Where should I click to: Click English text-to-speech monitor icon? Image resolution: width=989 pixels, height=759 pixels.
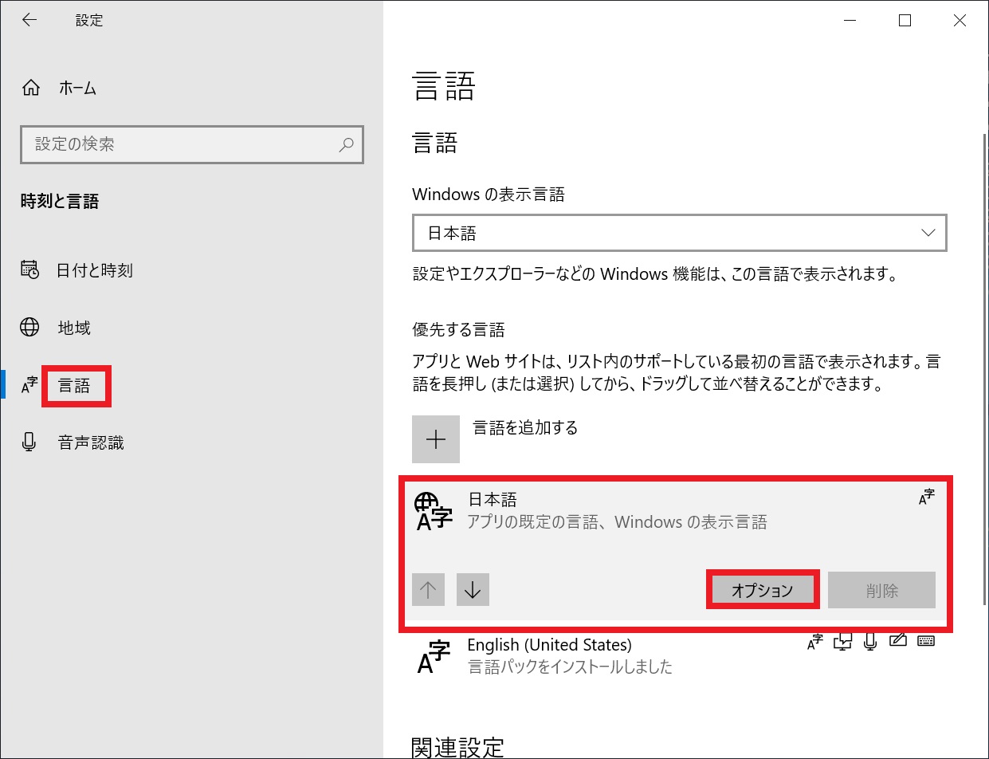pos(843,641)
